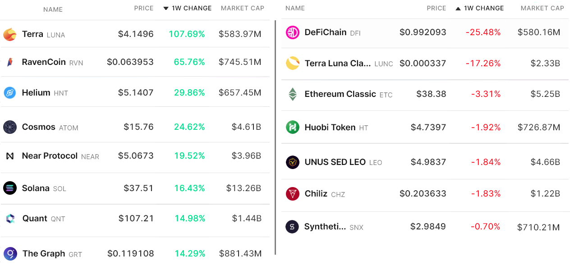
Task: Click the Name header in right table
Action: [295, 8]
